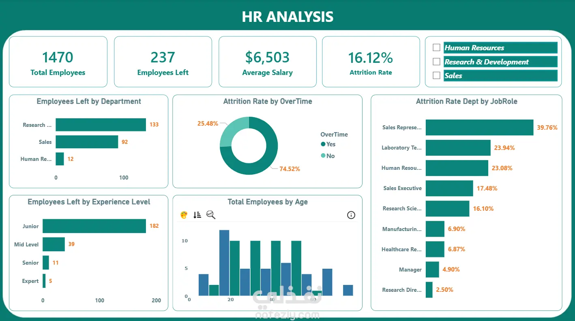Select the Research bar in Employees Left by Department
This screenshot has height=321, width=575.
pos(101,125)
